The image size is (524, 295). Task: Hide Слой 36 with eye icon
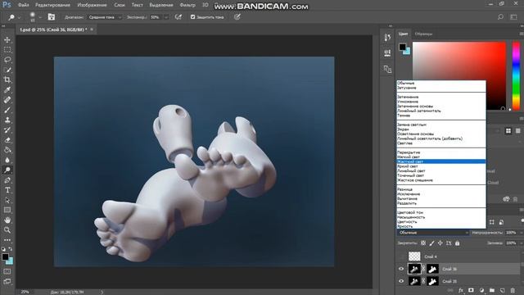pos(401,269)
